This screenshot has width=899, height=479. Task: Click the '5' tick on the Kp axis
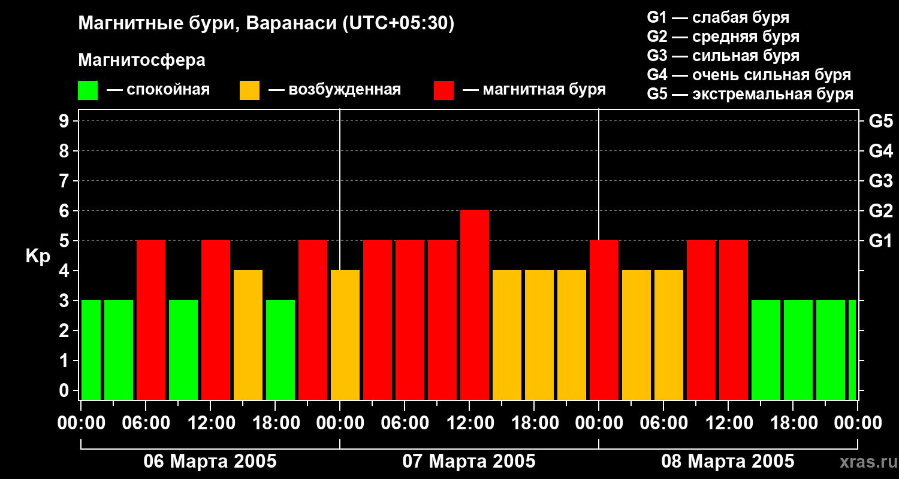tap(65, 241)
